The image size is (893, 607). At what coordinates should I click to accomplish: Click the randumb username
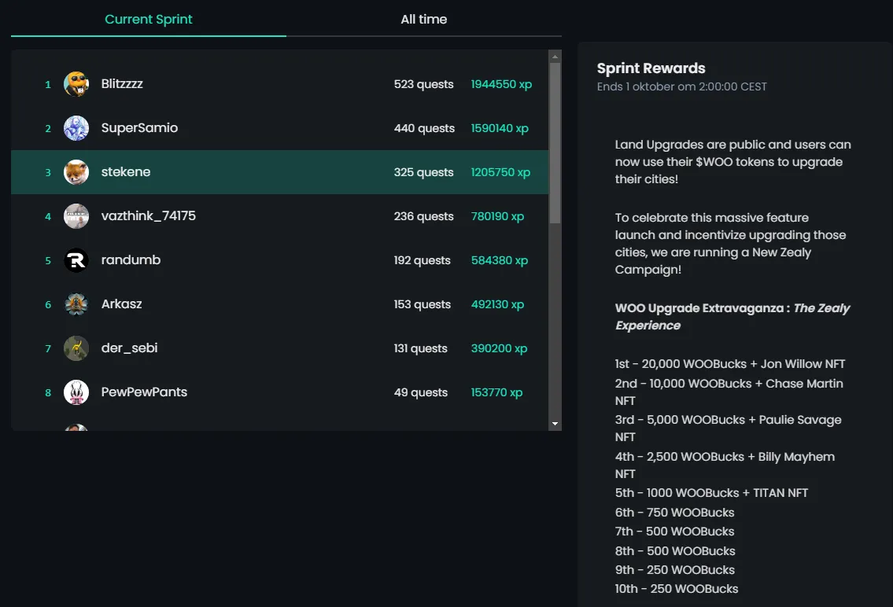(x=131, y=260)
